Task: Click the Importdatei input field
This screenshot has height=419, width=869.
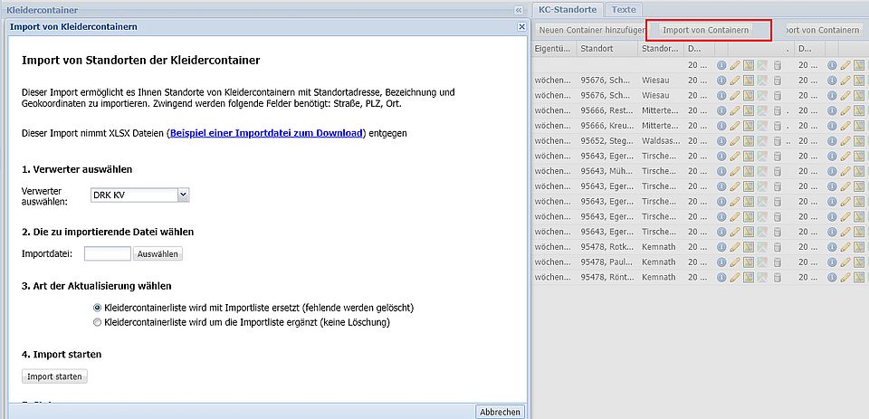Action: point(108,254)
